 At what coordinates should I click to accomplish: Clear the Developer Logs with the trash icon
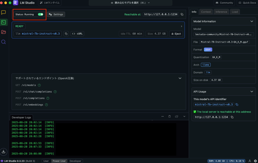point(170,116)
